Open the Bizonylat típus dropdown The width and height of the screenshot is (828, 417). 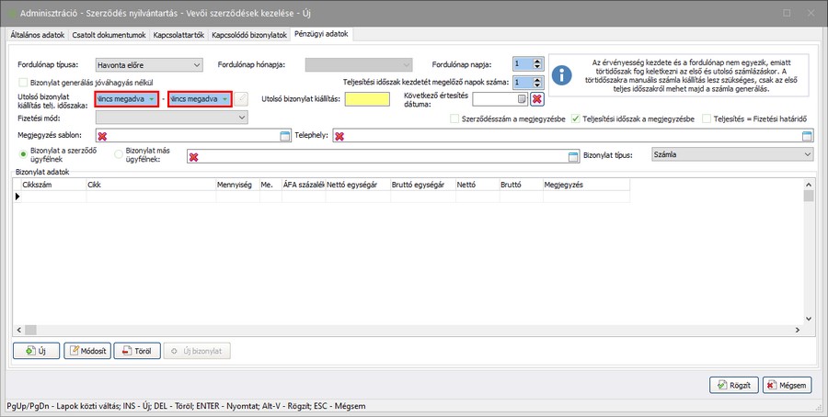click(807, 155)
